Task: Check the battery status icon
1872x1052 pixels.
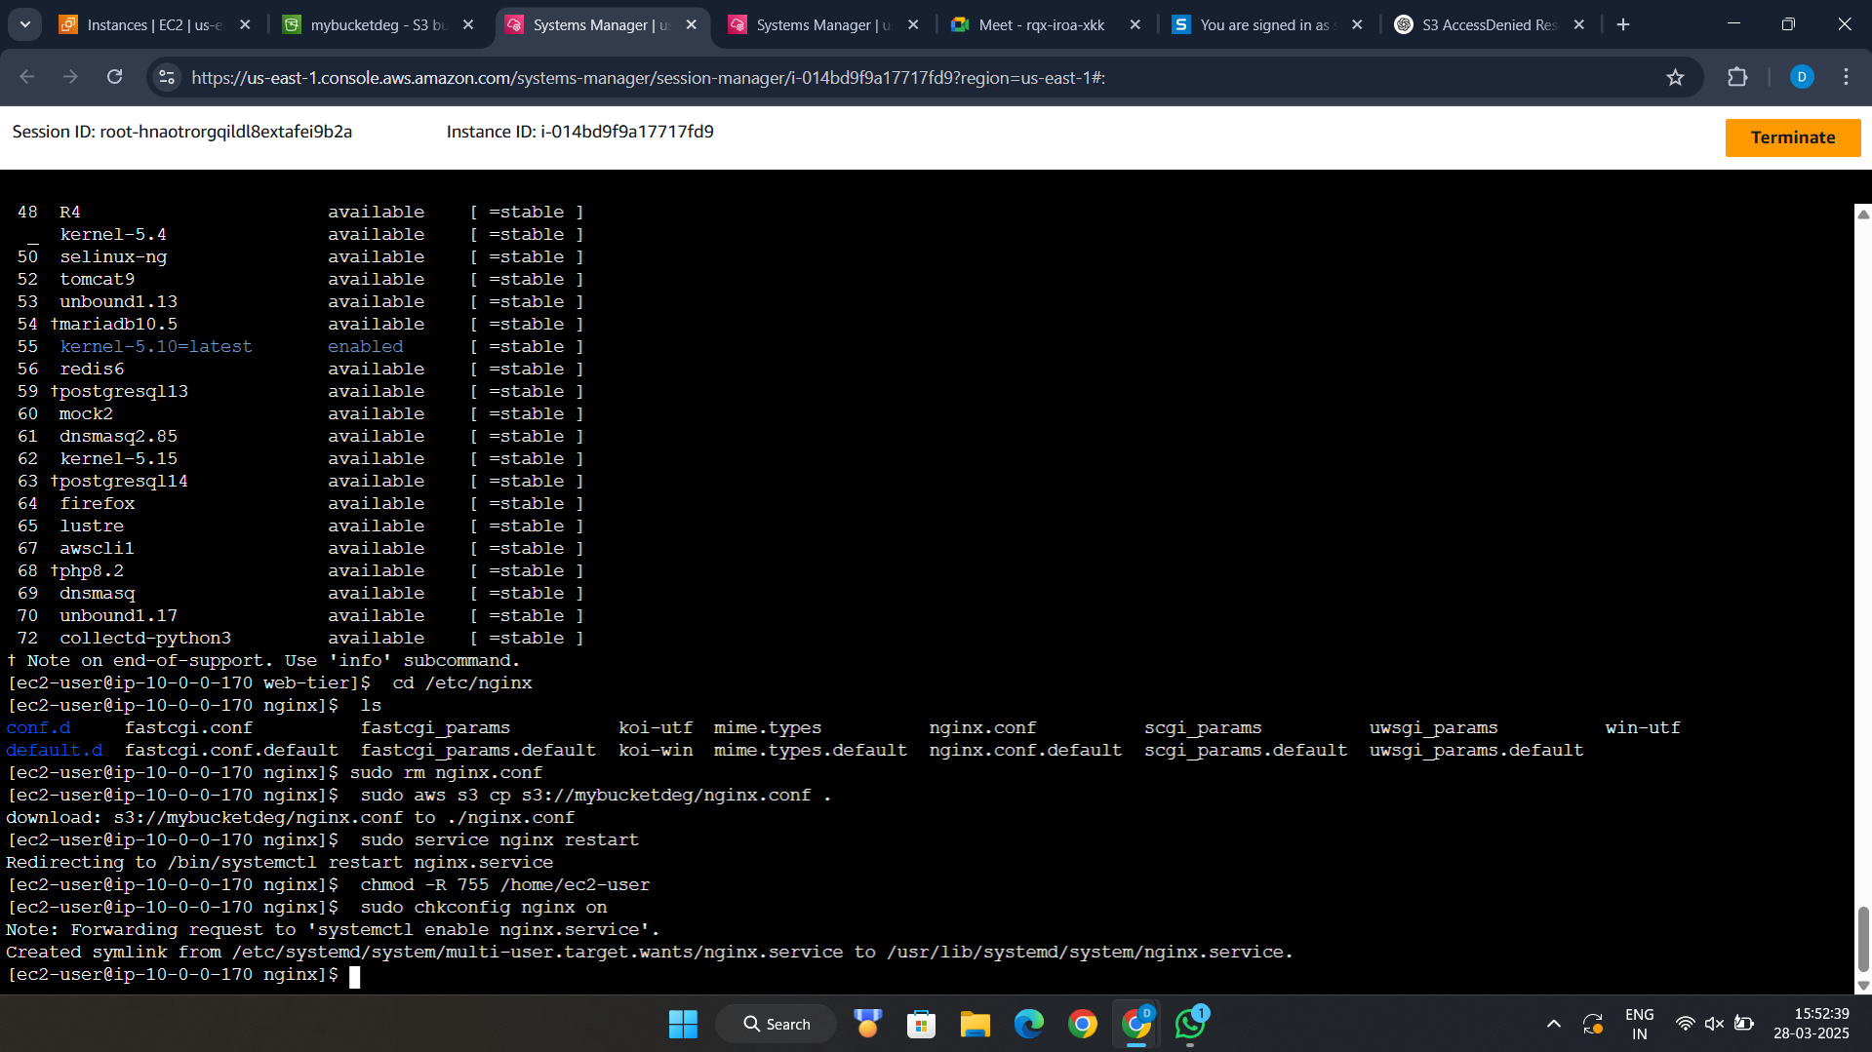Action: pyautogui.click(x=1744, y=1024)
